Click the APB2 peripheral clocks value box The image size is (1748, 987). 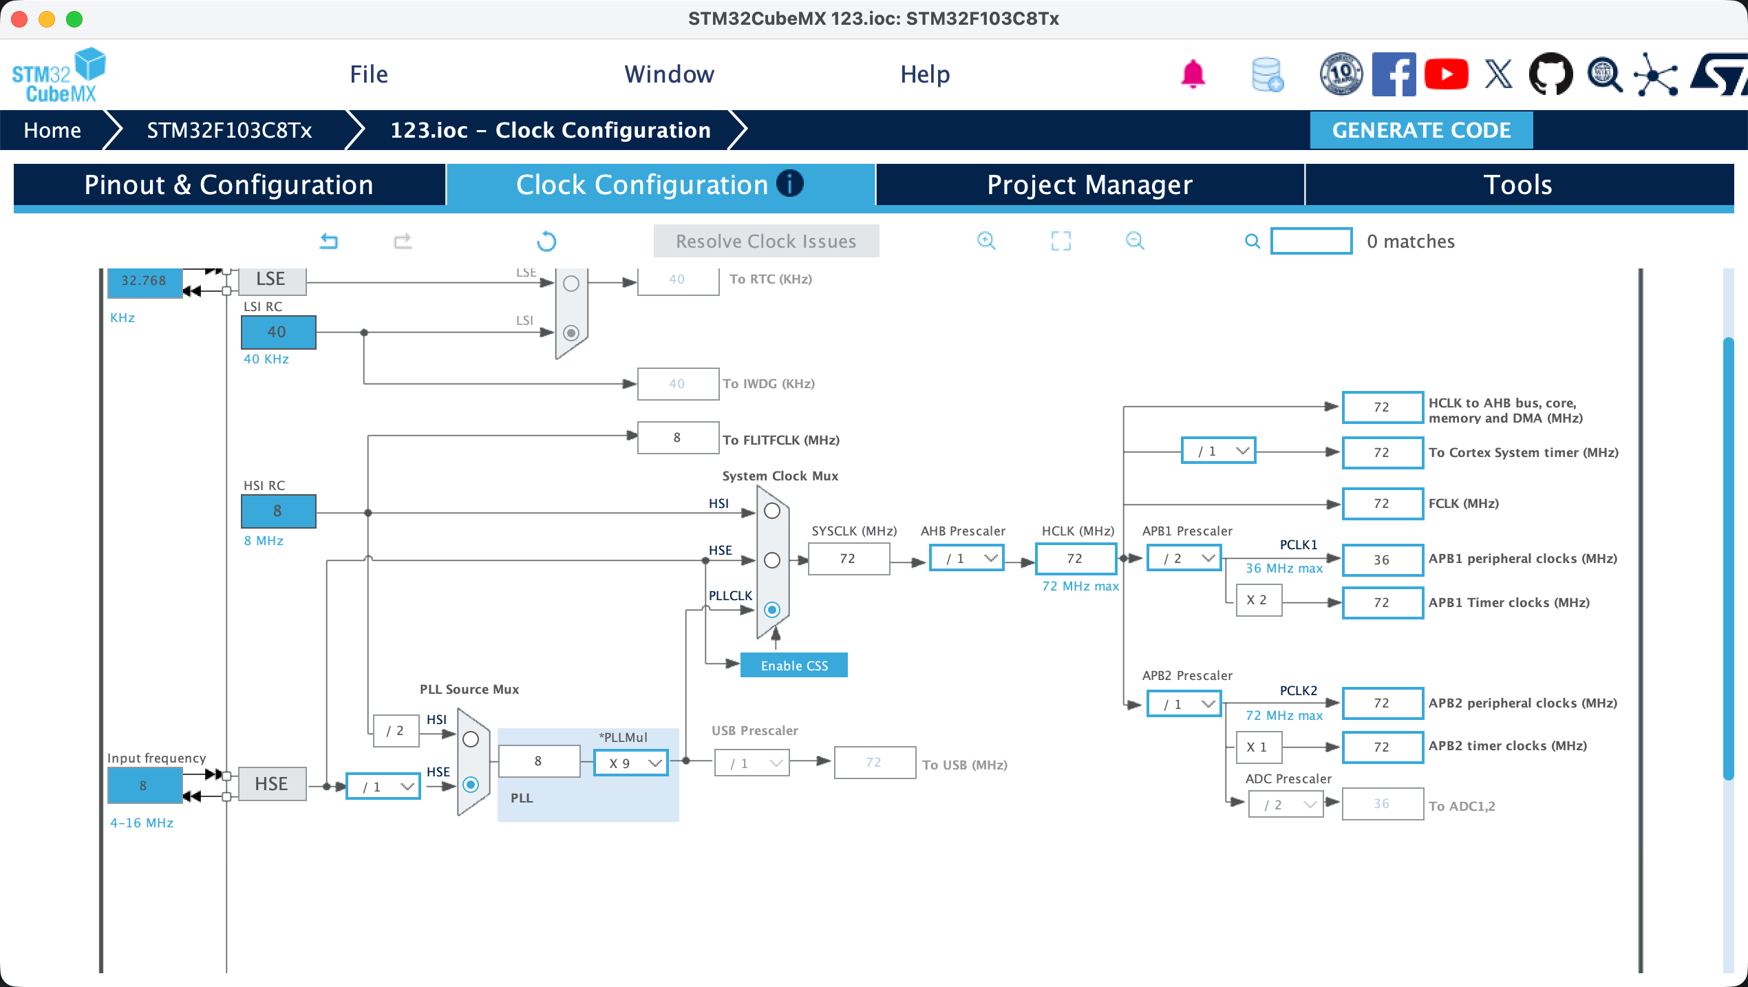[x=1383, y=703]
